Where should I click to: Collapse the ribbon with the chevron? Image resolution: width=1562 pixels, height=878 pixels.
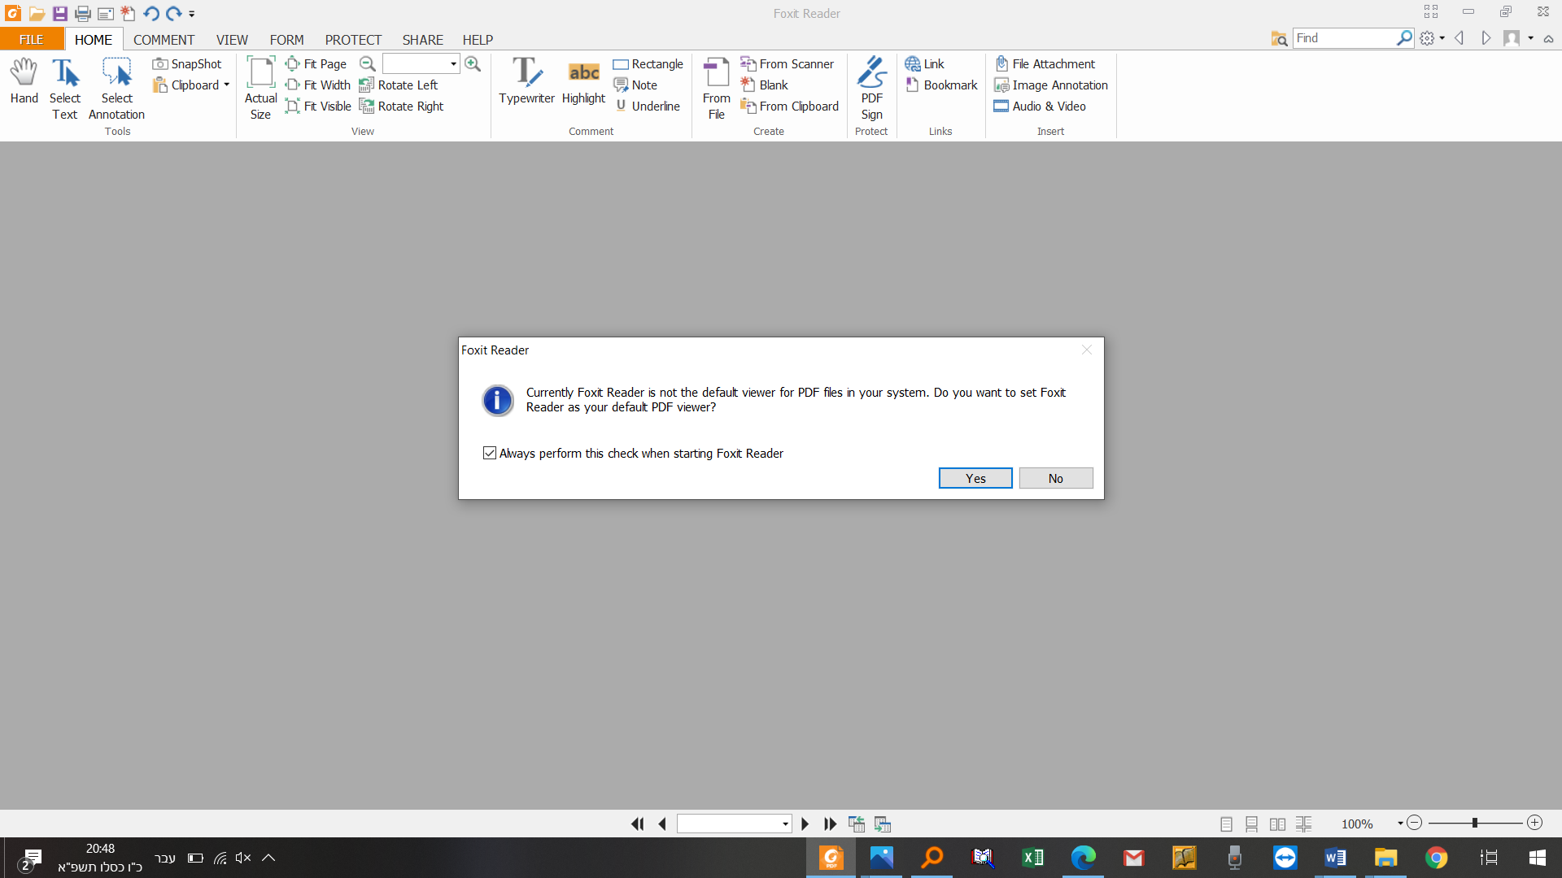[1548, 38]
